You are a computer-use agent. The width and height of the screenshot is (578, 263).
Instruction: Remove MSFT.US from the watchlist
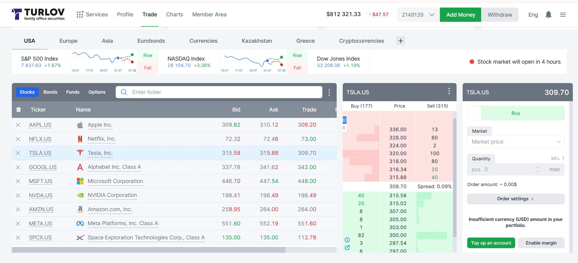coord(18,181)
